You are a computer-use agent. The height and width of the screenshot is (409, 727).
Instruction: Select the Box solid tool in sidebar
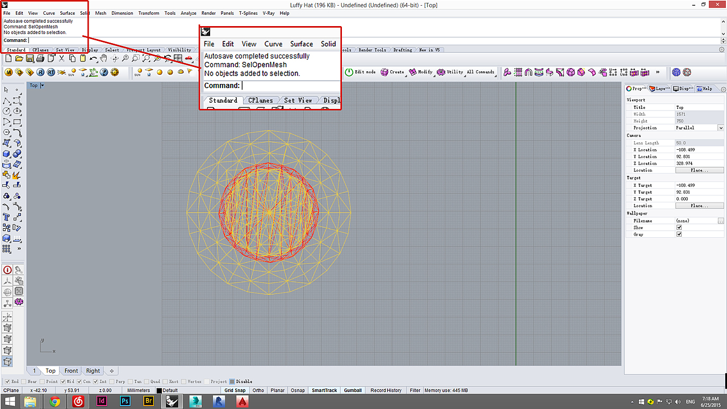(x=7, y=154)
